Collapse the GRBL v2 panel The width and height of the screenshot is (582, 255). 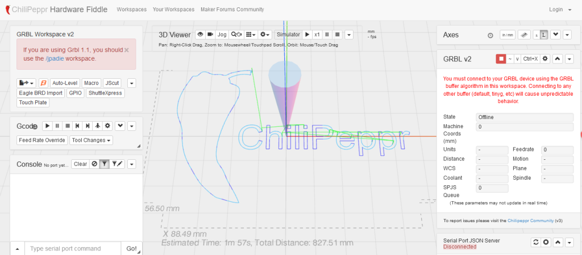point(558,58)
